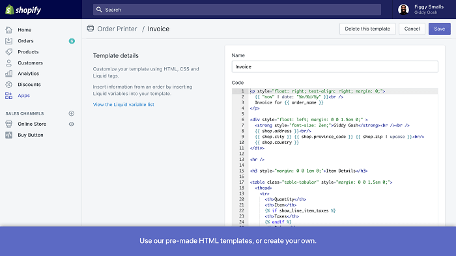Viewport: 456px width, 256px height.
Task: Click the Shopify logo icon
Action: pos(10,10)
